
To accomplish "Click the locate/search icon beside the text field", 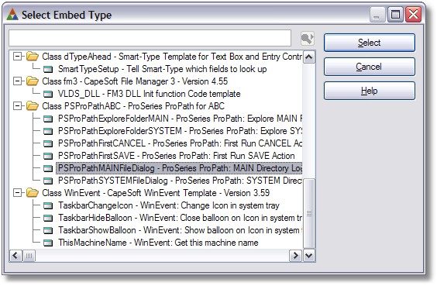I will tap(308, 39).
